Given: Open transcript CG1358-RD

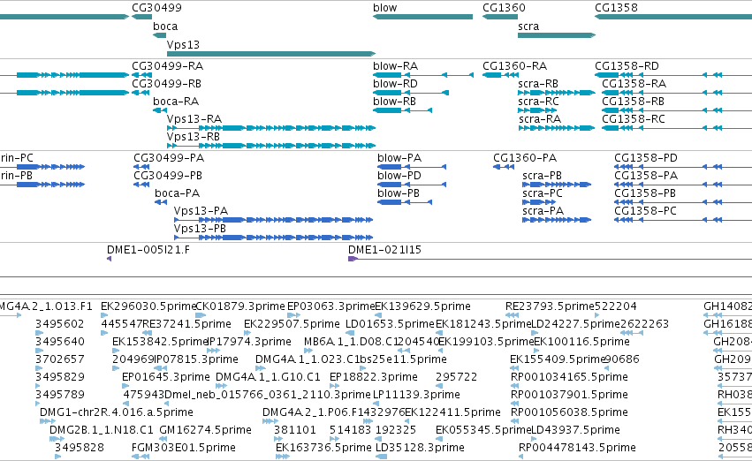Looking at the screenshot, I should (627, 66).
